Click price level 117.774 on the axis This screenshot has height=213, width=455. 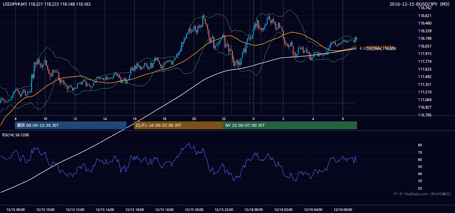(x=424, y=61)
